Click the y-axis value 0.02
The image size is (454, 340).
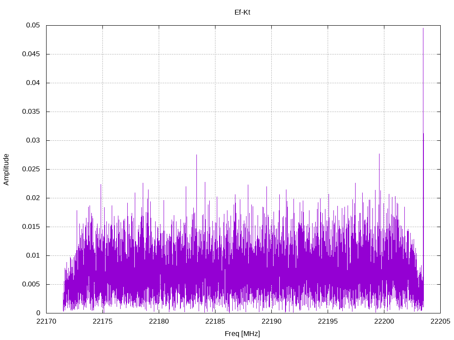click(33, 198)
